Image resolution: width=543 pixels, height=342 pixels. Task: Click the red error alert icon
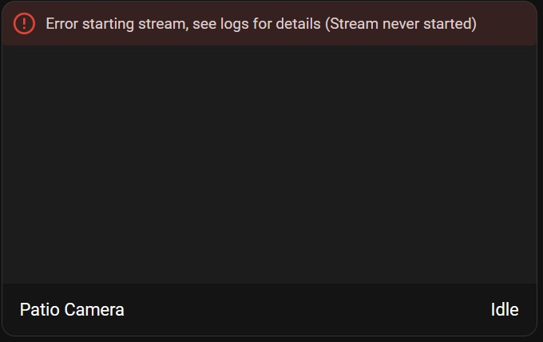25,24
